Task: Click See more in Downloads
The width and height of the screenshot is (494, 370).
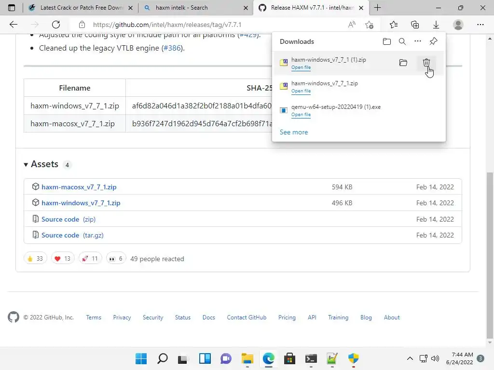Action: click(x=294, y=132)
